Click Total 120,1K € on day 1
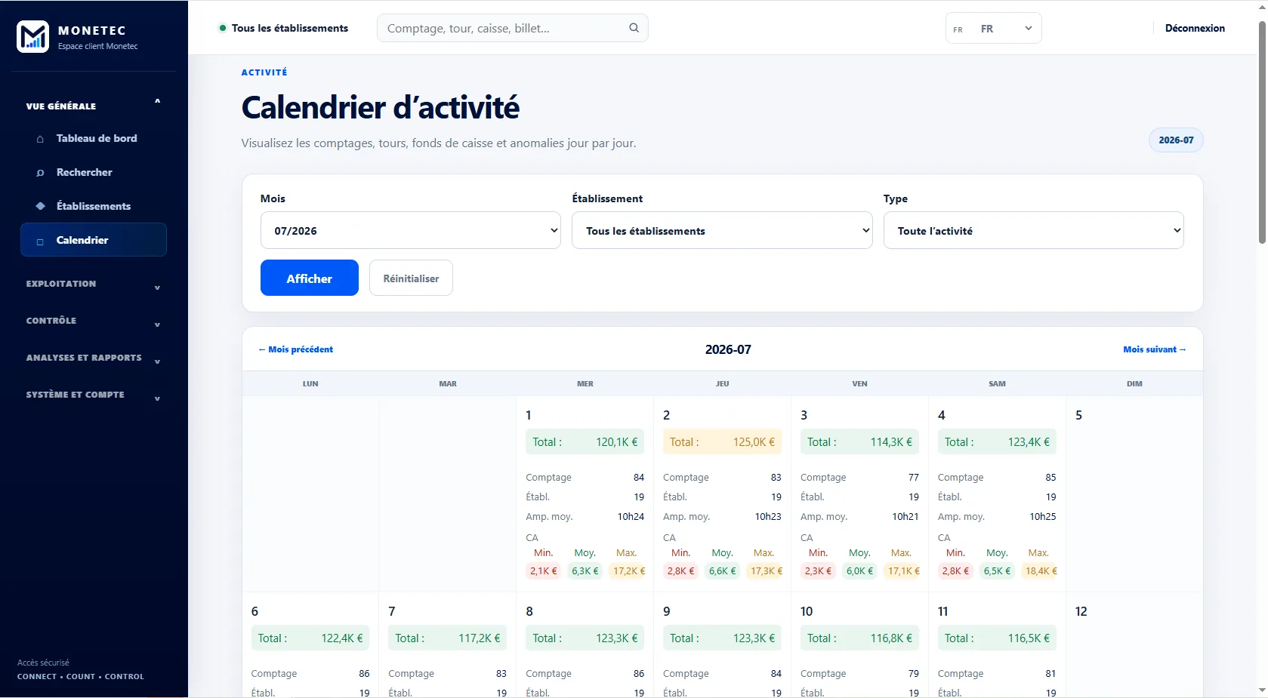 [585, 442]
